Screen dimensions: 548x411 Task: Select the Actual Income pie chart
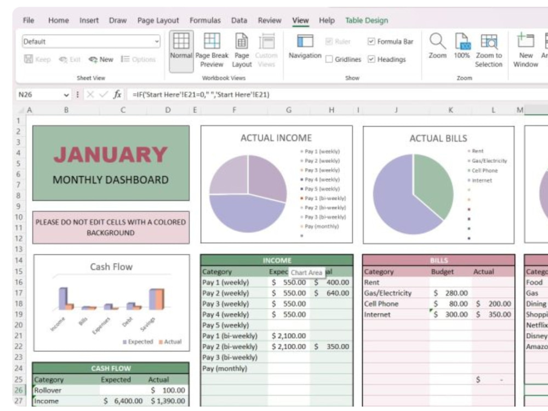(x=276, y=184)
